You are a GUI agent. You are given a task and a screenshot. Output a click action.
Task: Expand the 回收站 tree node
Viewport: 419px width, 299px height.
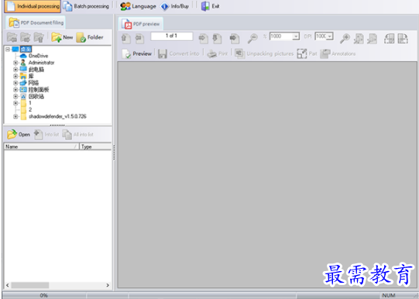coord(15,96)
